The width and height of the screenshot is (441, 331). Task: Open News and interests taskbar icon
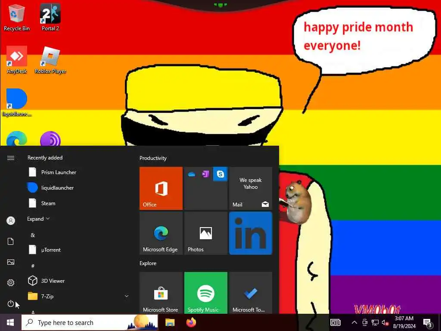tap(335, 322)
